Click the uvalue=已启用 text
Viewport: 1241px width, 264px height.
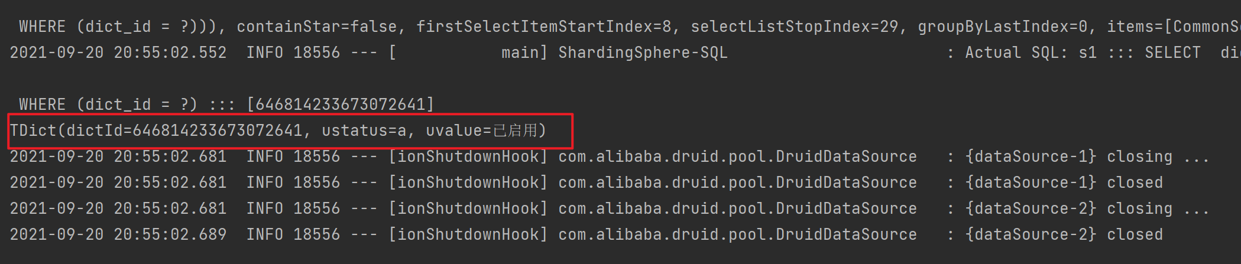point(482,131)
